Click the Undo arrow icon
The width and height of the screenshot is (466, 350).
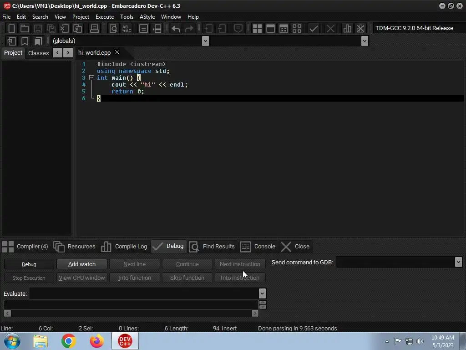(176, 29)
